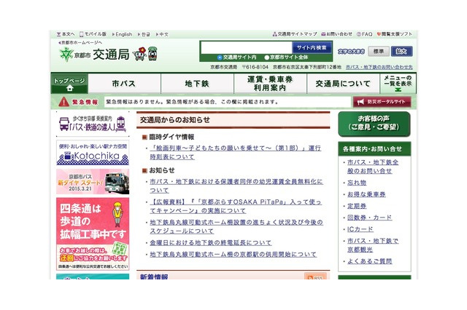Image resolution: width=467 pixels, height=310 pixels.
Task: Click the red 緊急情報 warning triangle icon
Action: (63, 102)
